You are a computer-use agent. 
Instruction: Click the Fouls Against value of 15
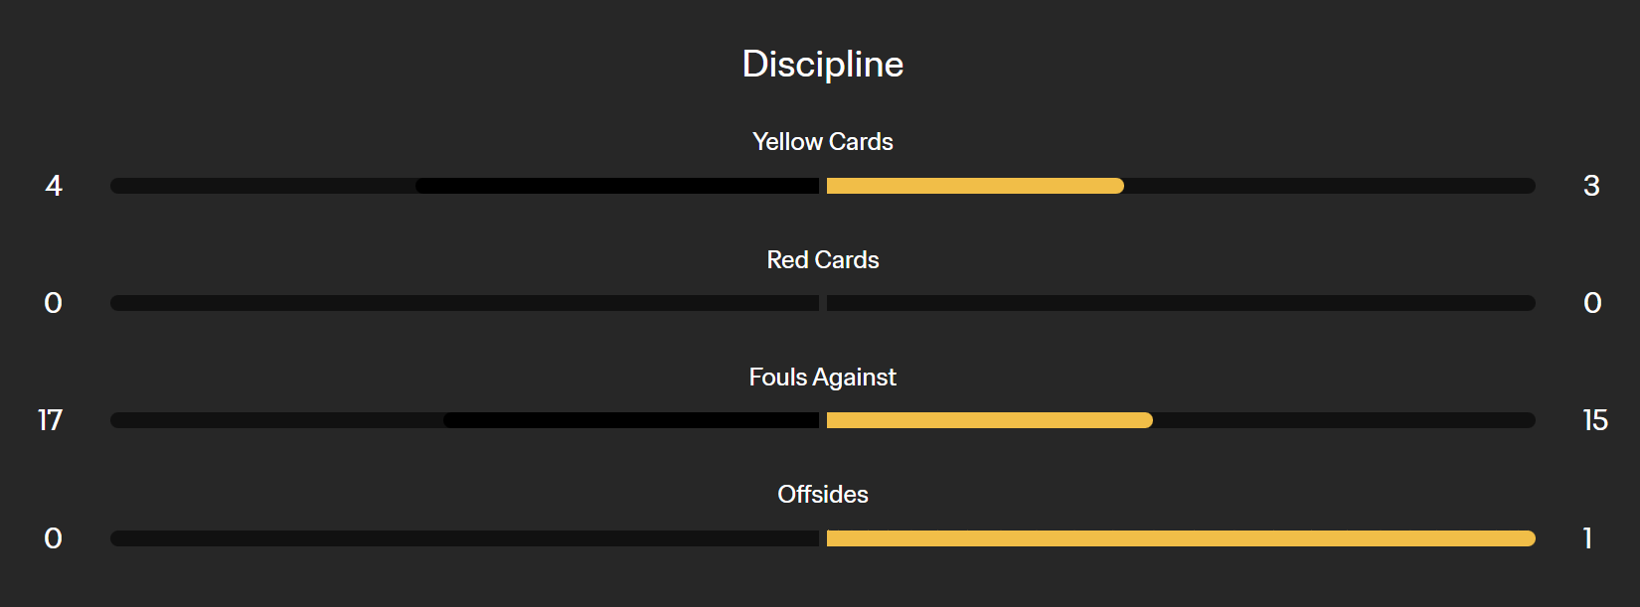click(x=1594, y=420)
